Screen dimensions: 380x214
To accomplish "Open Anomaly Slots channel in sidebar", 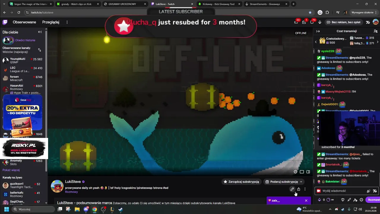I will [23, 162].
